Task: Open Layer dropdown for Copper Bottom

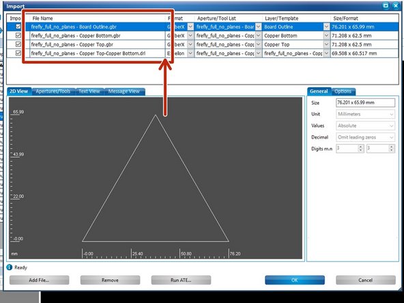Action: [326, 35]
